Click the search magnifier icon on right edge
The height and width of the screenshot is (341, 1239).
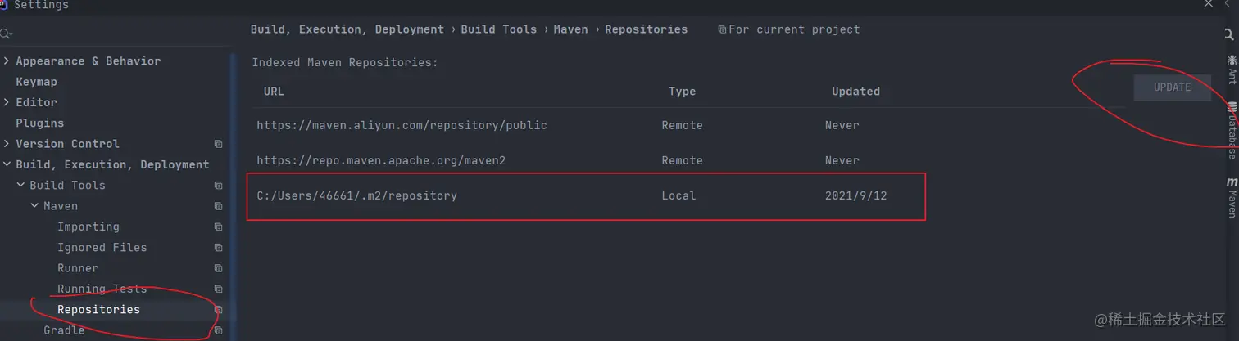[x=1229, y=35]
